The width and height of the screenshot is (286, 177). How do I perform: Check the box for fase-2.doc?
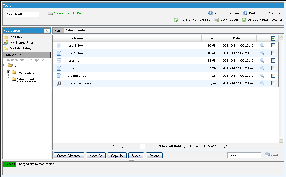[x=273, y=53]
